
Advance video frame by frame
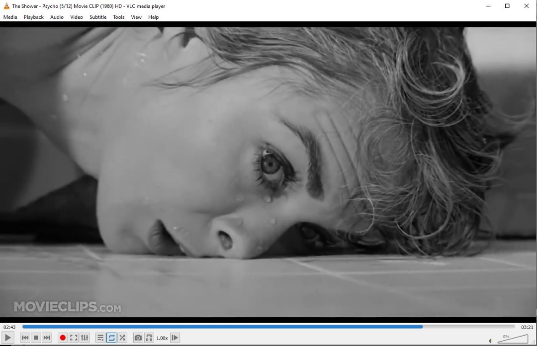[x=175, y=338]
